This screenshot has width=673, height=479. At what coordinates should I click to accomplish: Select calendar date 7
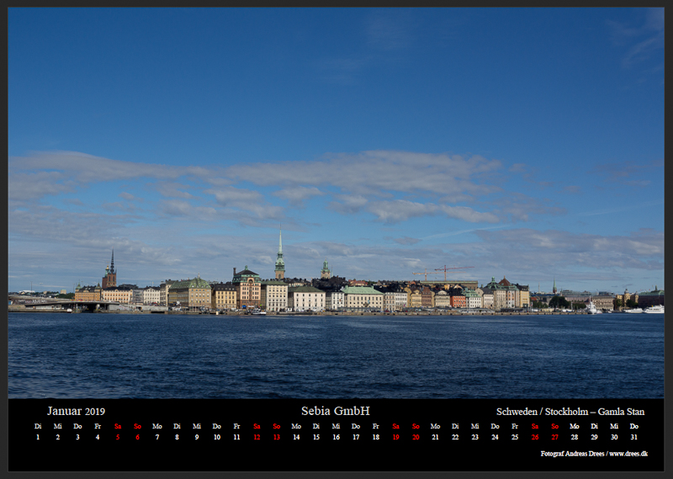(x=157, y=437)
